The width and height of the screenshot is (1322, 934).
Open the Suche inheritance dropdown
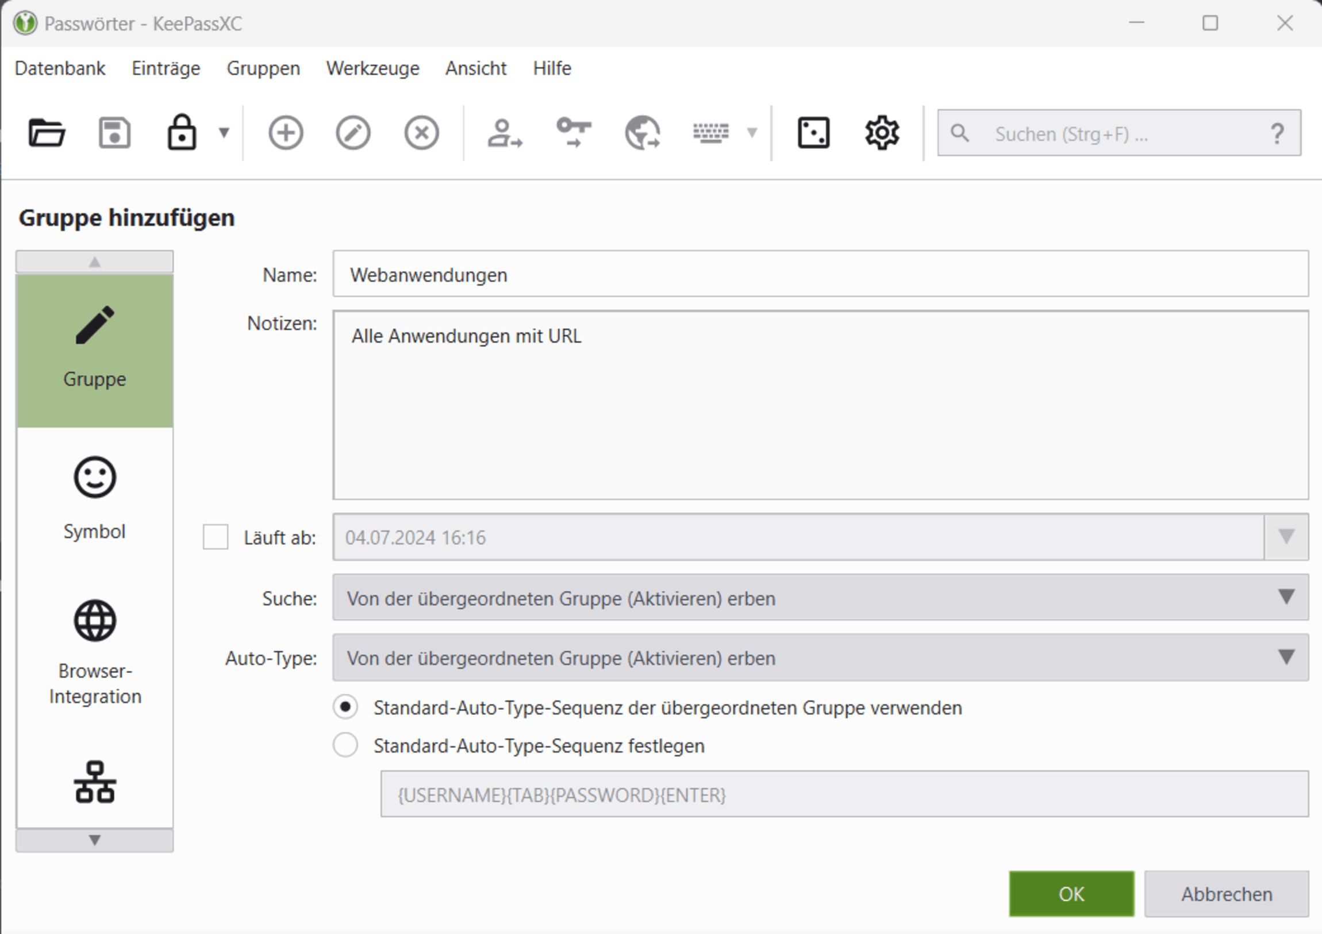click(820, 597)
